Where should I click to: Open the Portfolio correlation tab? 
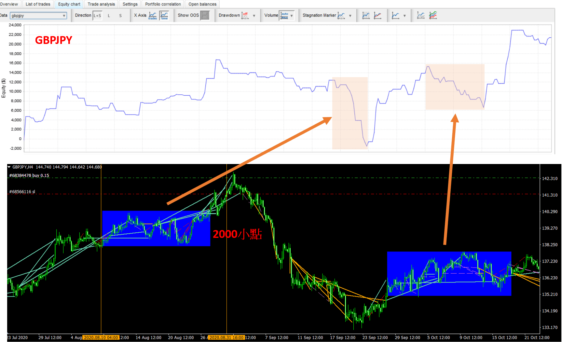coord(163,4)
